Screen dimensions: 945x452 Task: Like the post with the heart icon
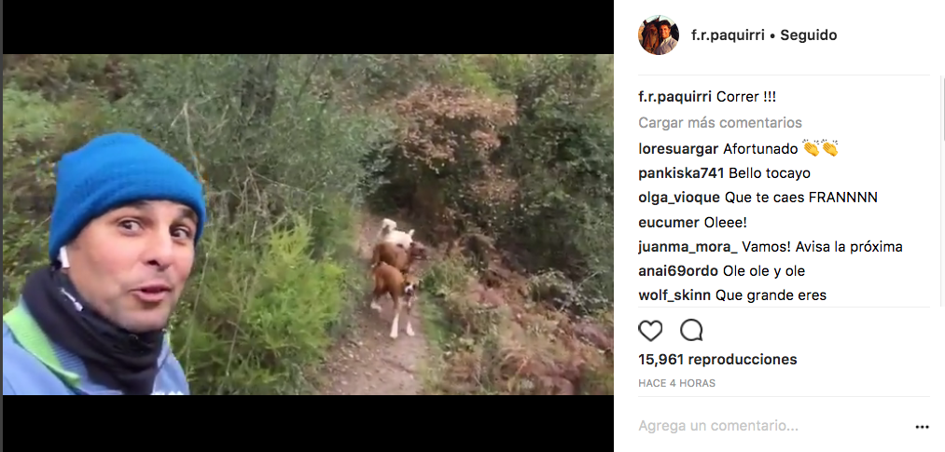[x=650, y=331]
